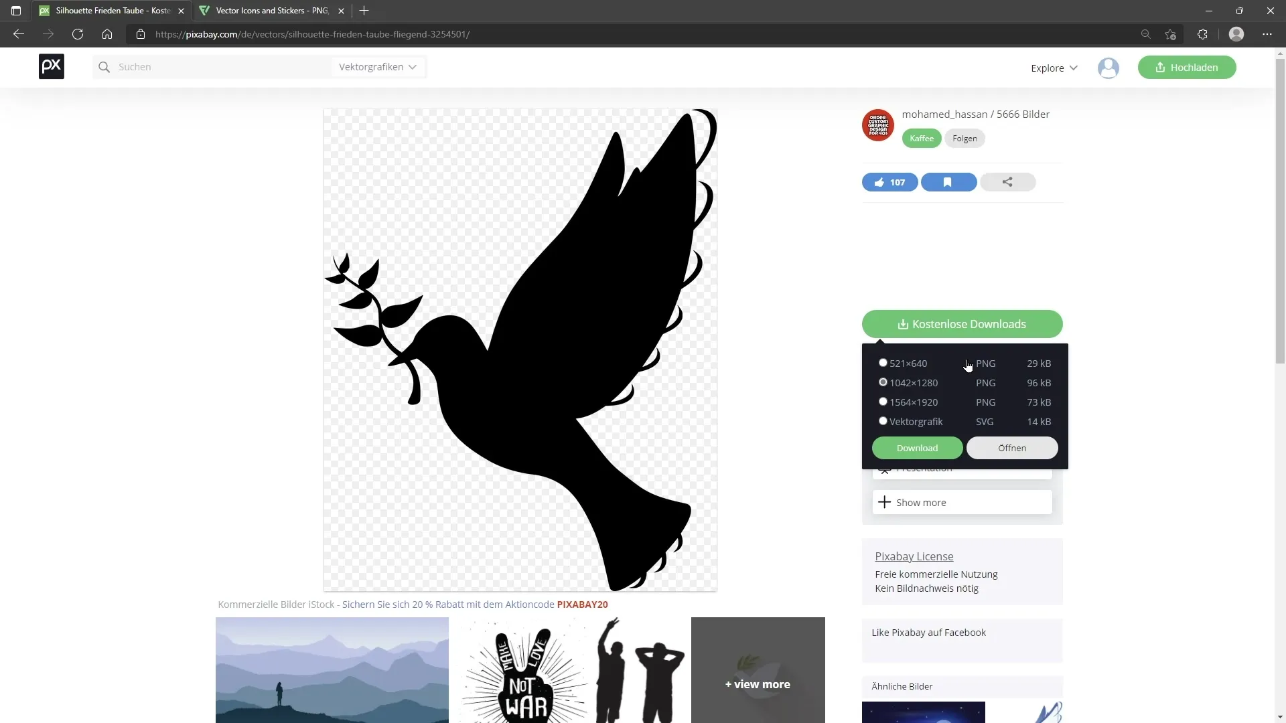The width and height of the screenshot is (1286, 723).
Task: Select the 1042×1280 PNG radio button
Action: point(883,382)
